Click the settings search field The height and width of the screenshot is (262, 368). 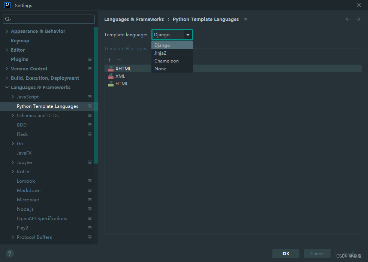(49, 19)
